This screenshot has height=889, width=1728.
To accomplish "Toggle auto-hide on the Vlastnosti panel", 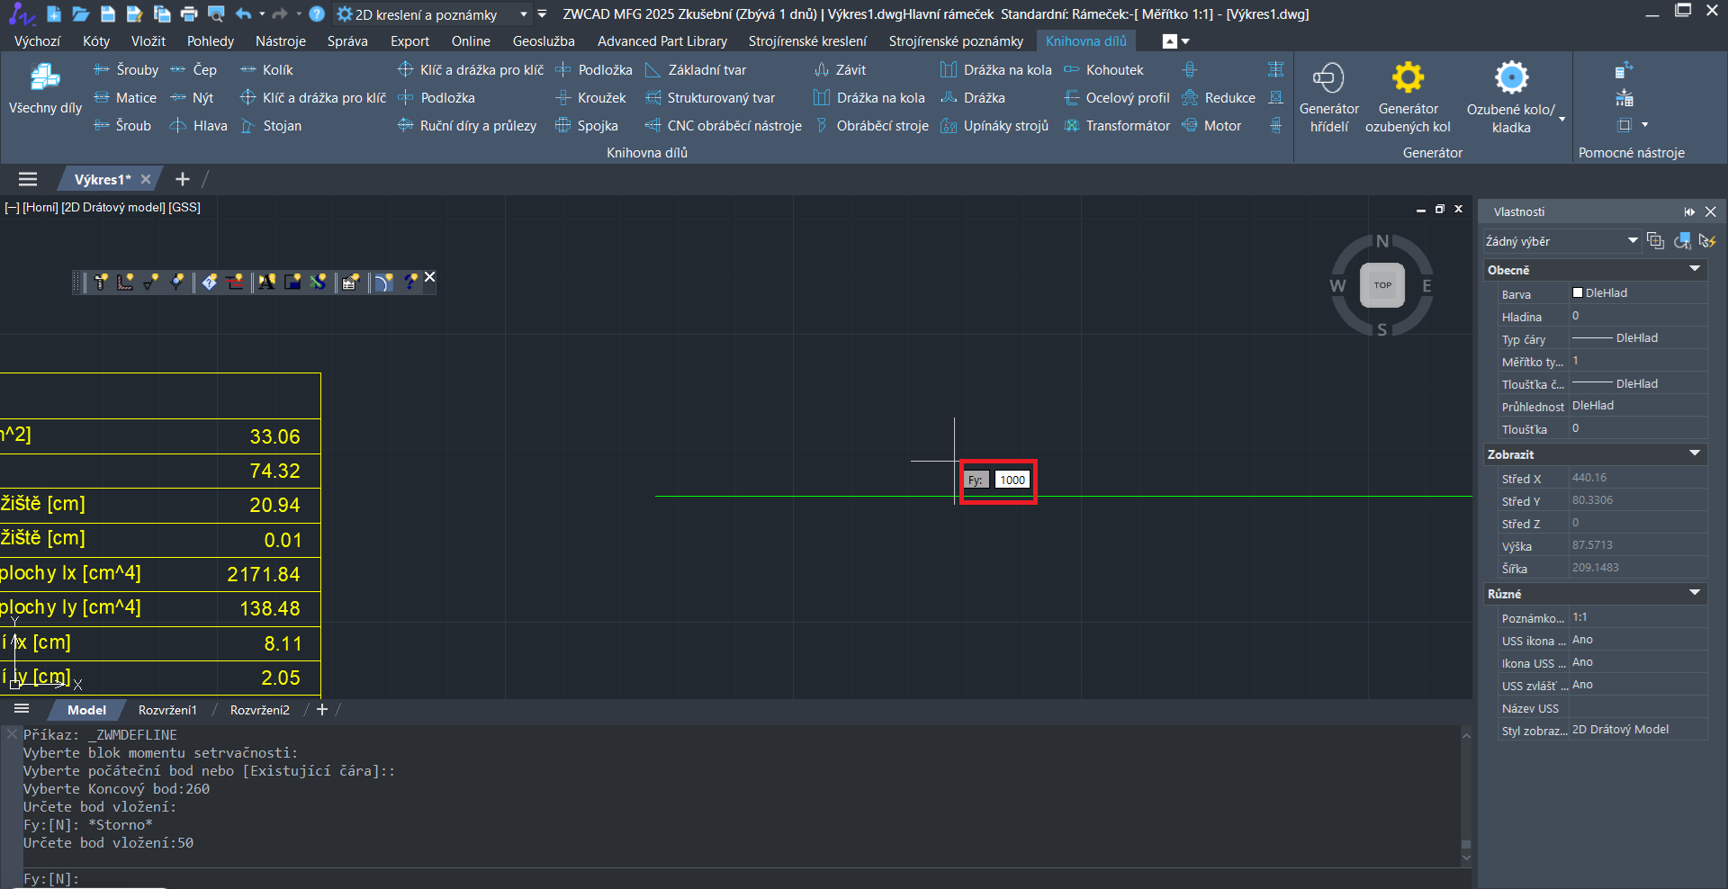I will 1689,211.
